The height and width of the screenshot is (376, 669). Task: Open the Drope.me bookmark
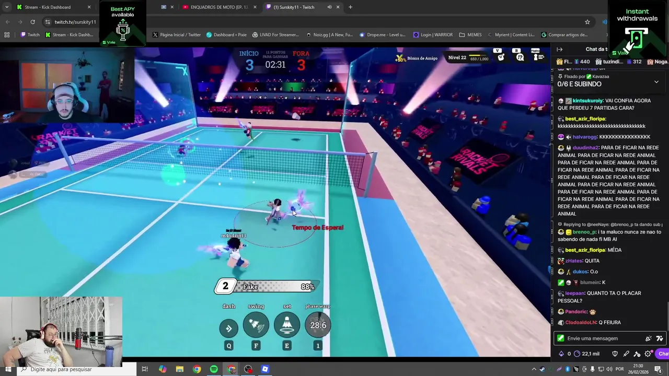point(382,34)
